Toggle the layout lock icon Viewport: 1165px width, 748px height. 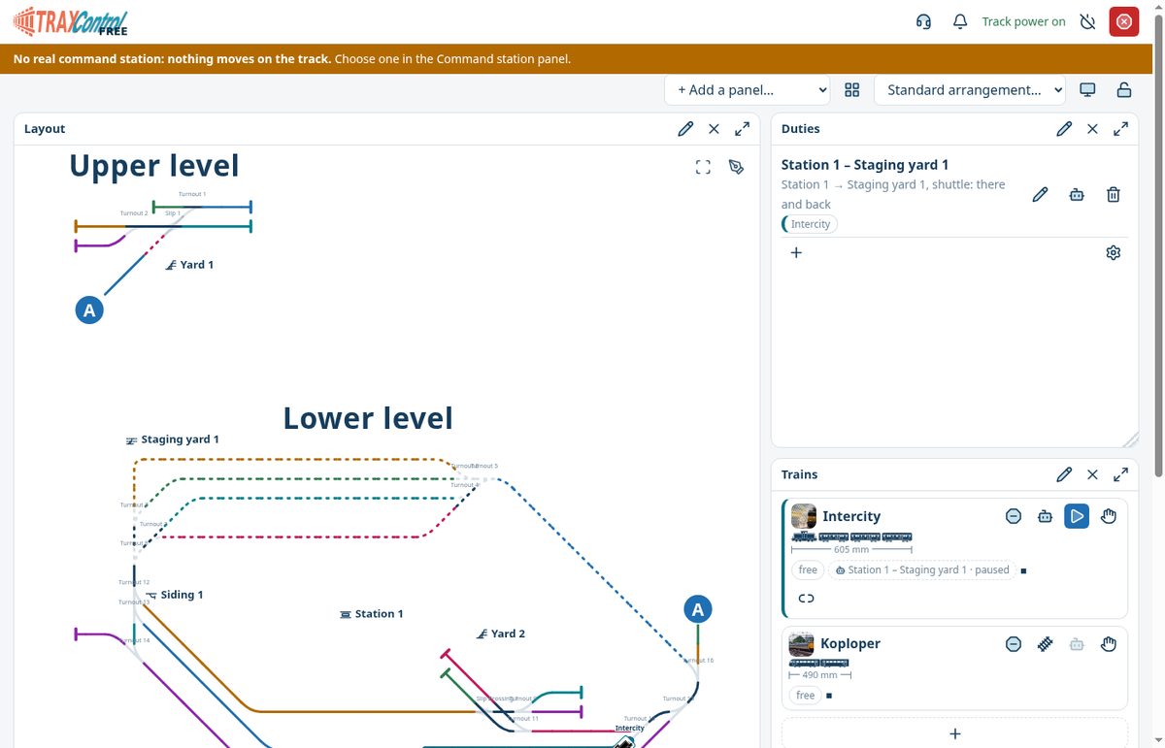click(1124, 90)
